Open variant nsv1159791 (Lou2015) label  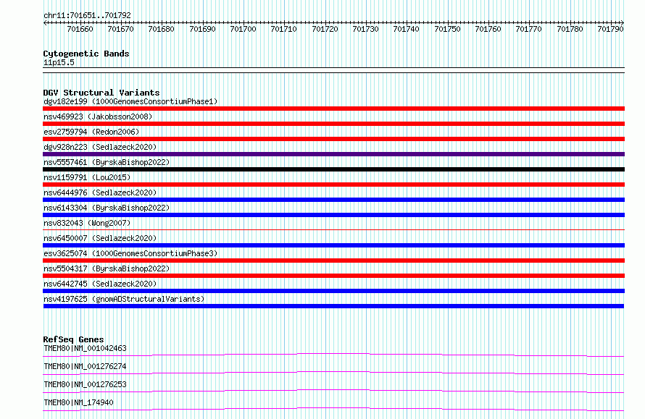pos(87,177)
